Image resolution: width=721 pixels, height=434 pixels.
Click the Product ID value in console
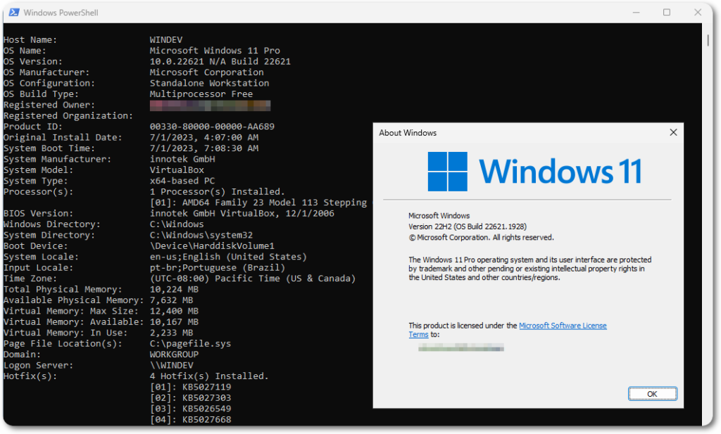pos(212,127)
